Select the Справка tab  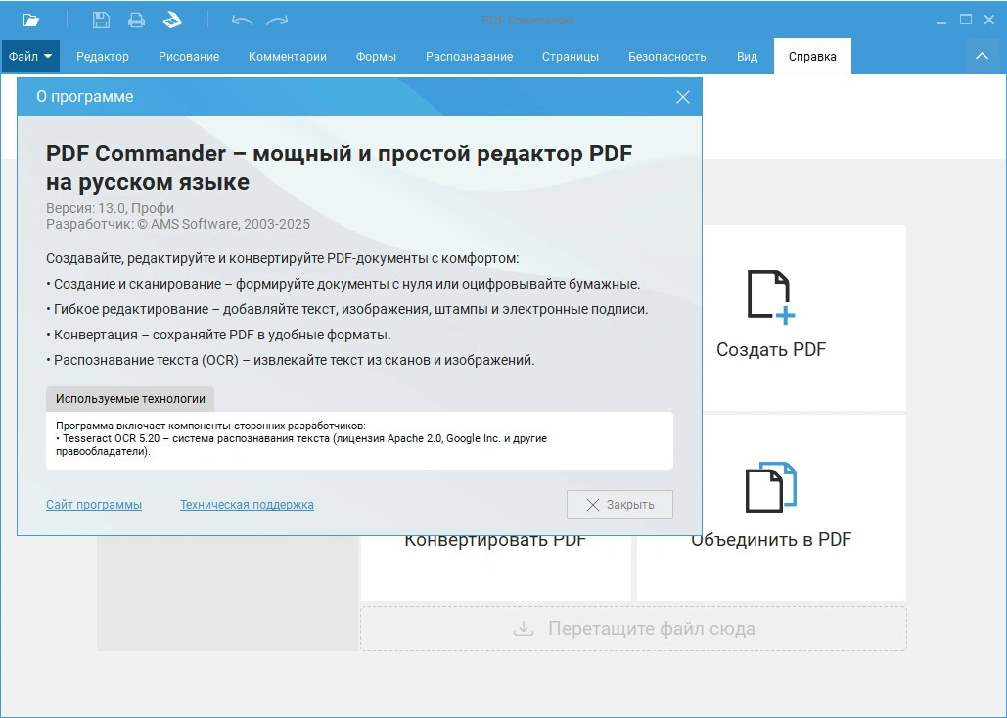pos(812,57)
